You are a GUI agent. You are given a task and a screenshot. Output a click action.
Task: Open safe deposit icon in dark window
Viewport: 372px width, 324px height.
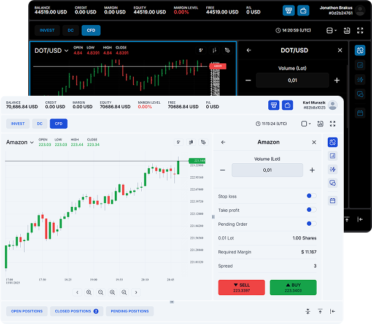point(289,10)
